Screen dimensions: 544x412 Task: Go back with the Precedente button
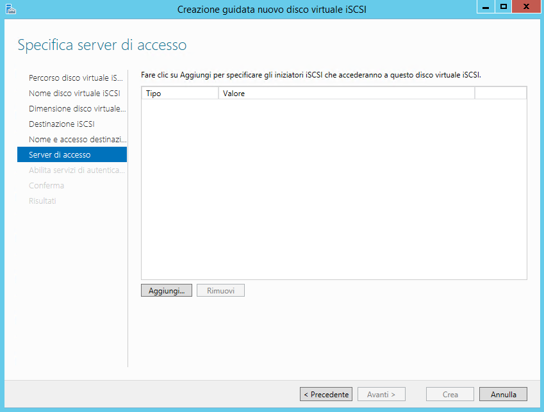pyautogui.click(x=326, y=394)
